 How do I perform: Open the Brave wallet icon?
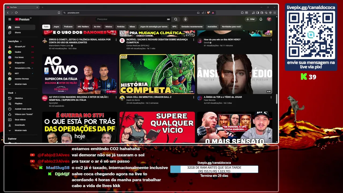click(262, 13)
